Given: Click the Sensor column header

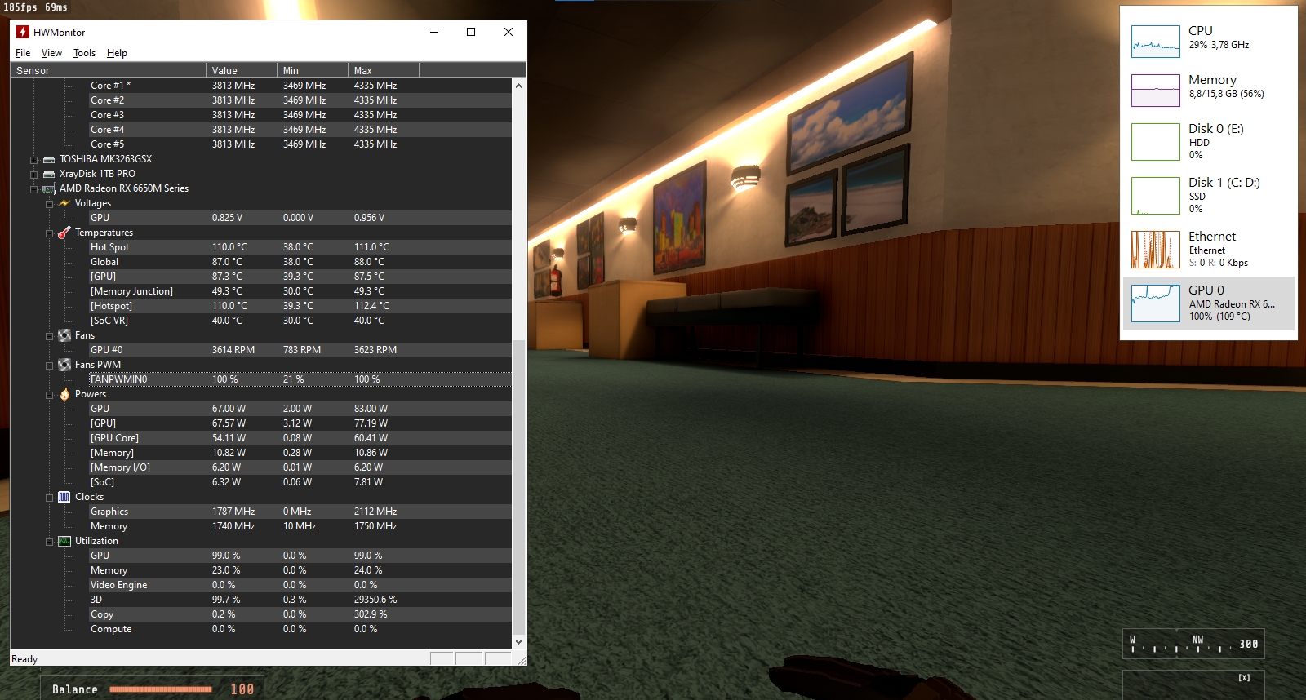Looking at the screenshot, I should pos(109,70).
